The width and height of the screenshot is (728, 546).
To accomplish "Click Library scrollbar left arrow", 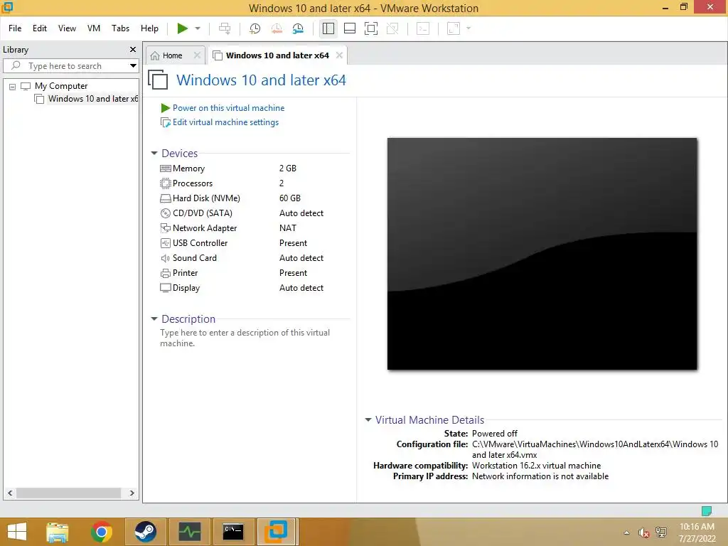I will pyautogui.click(x=10, y=493).
